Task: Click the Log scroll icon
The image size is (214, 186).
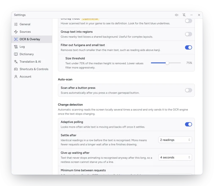Action: click(x=16, y=47)
